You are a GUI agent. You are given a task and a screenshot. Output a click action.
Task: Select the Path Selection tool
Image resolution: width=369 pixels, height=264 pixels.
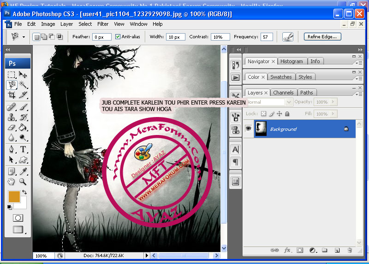click(x=11, y=159)
